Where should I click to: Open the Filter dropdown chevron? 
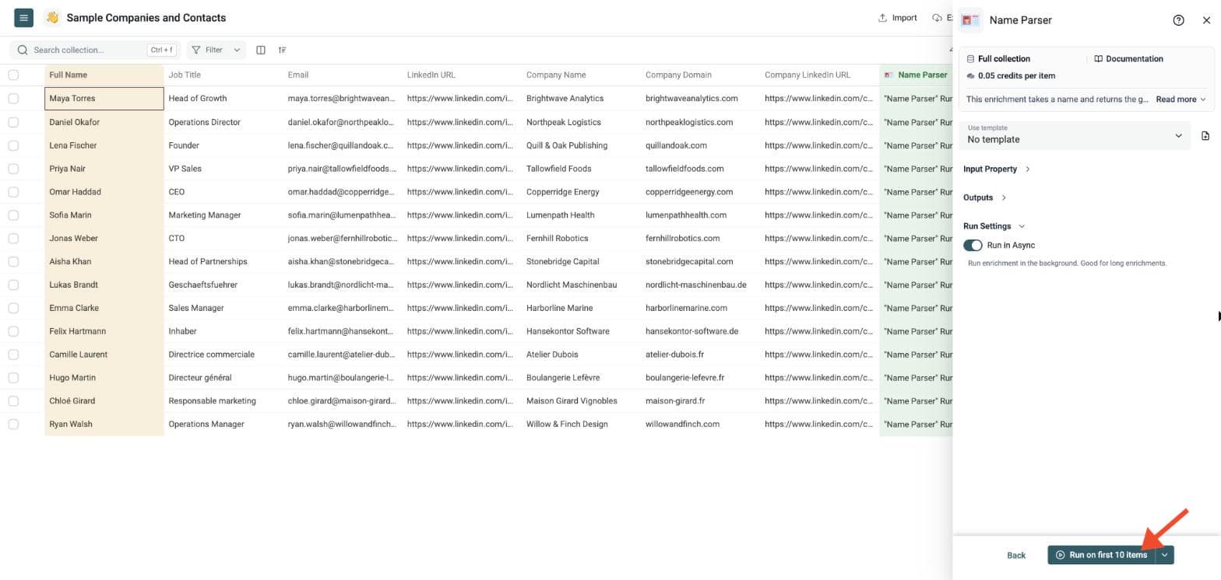pyautogui.click(x=237, y=50)
